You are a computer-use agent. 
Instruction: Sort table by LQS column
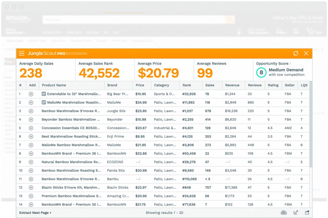304,85
